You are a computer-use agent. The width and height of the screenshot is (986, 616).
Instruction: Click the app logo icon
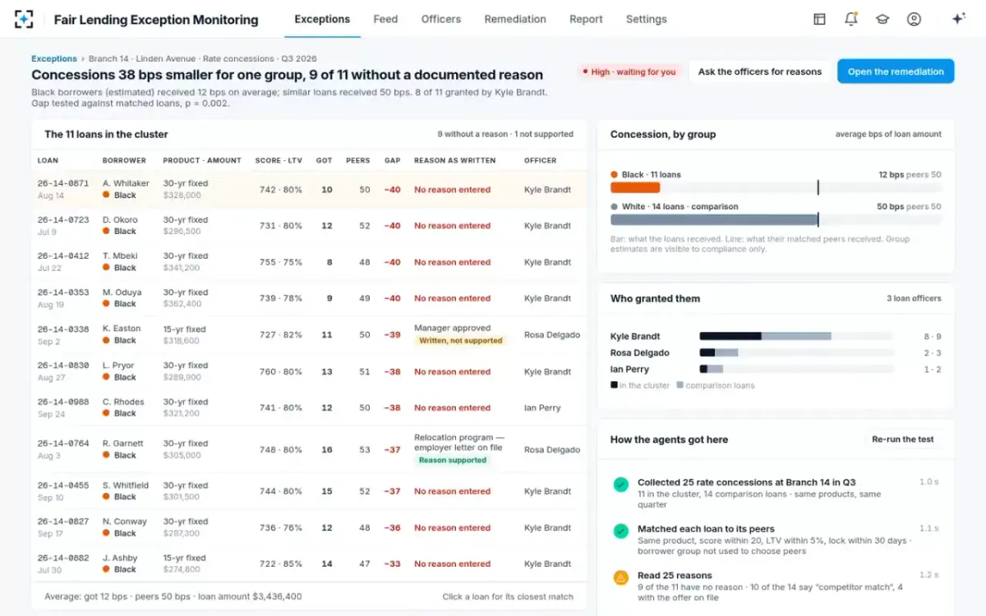[x=25, y=19]
